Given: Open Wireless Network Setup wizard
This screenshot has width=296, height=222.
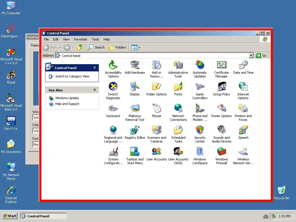Looking at the screenshot, I should [243, 156].
